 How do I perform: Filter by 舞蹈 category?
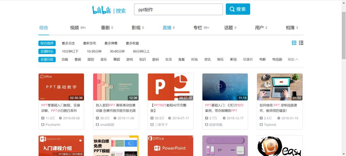pos(117,59)
